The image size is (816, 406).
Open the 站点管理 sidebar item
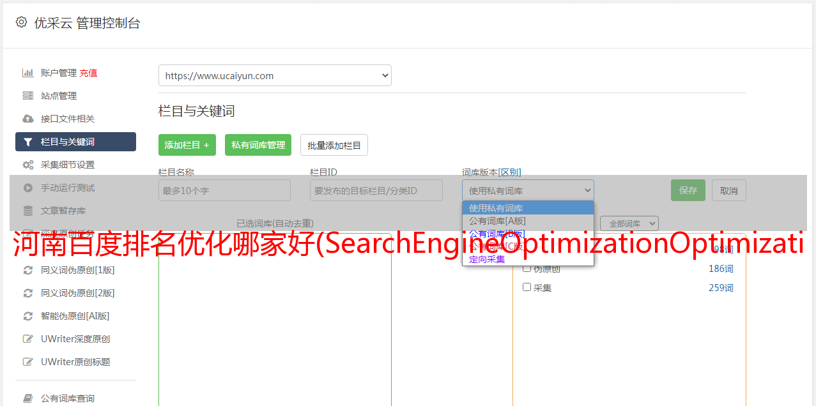click(x=75, y=96)
